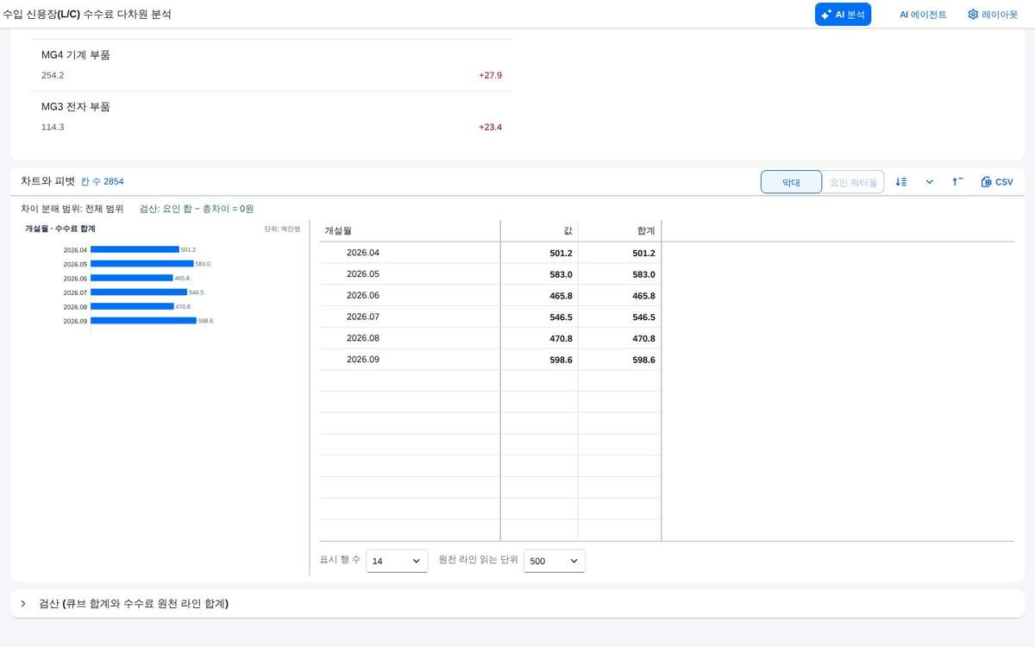The width and height of the screenshot is (1035, 647).
Task: Click the MG3 전자 부품 list item
Action: click(x=271, y=116)
